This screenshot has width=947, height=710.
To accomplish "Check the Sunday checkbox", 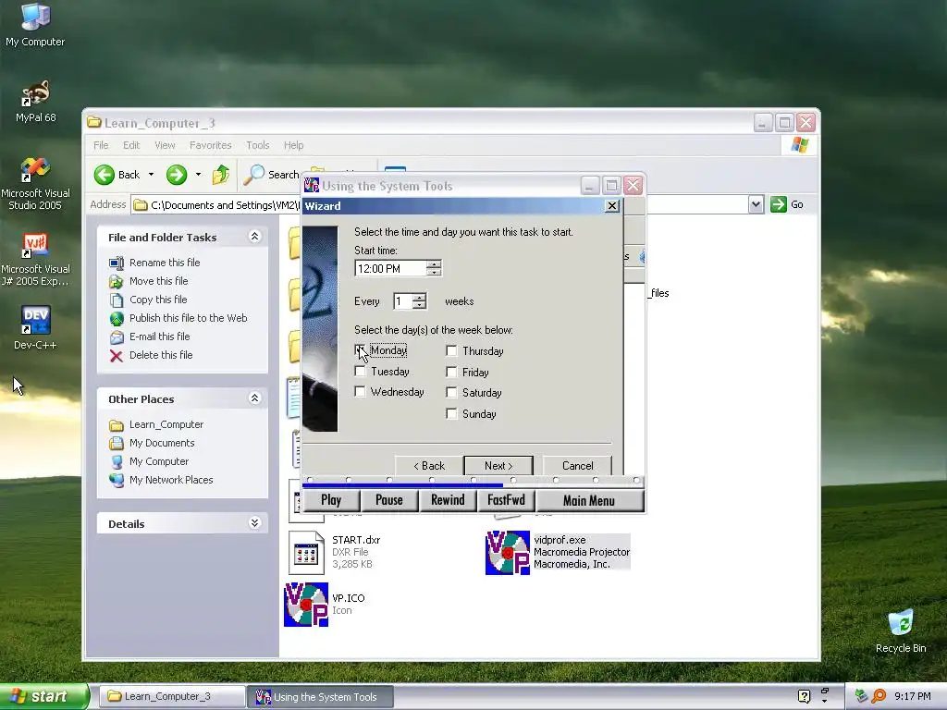I will pos(451,413).
